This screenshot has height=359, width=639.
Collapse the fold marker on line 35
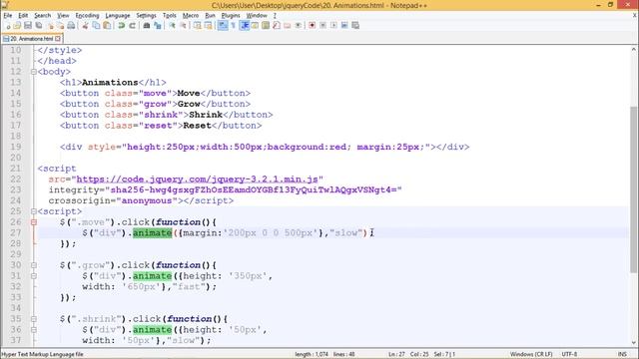34,319
